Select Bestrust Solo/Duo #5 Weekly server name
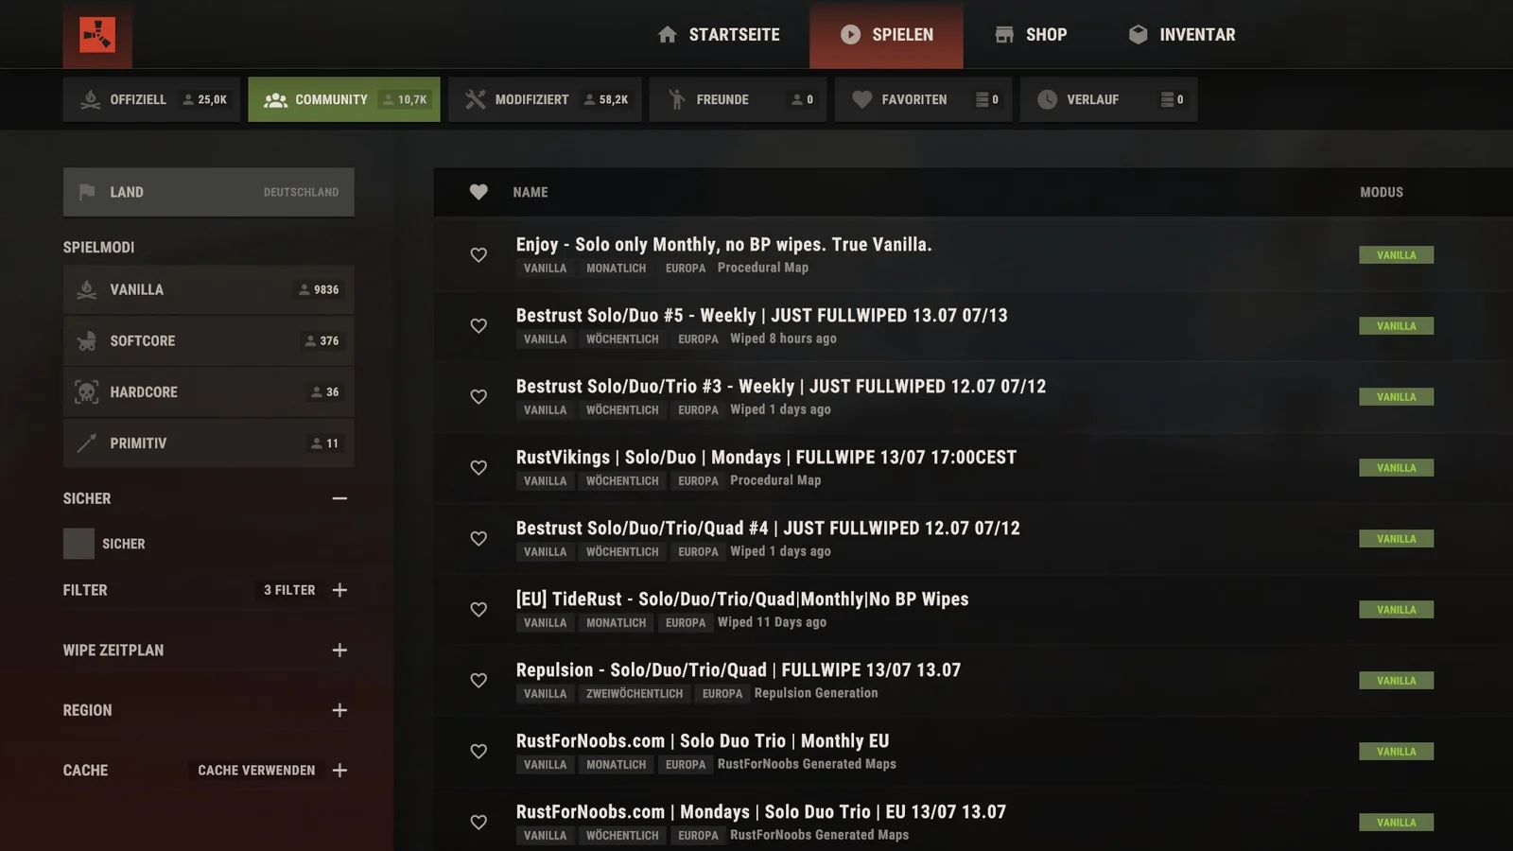This screenshot has width=1513, height=851. click(761, 315)
